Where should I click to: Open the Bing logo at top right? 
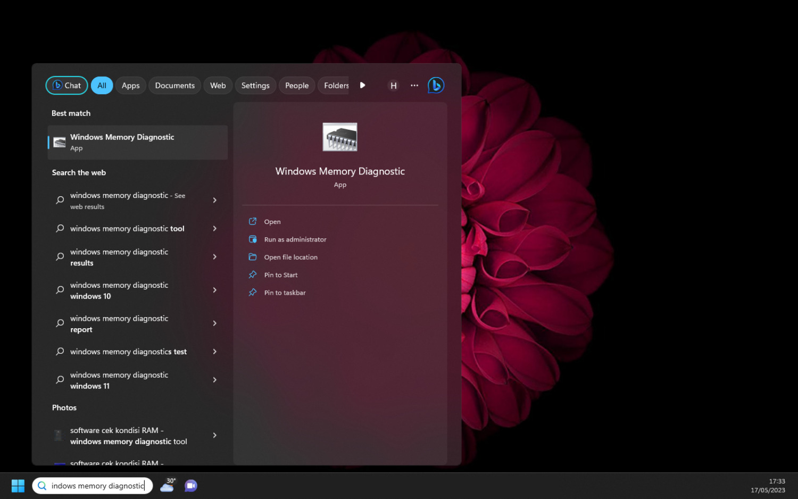[436, 85]
